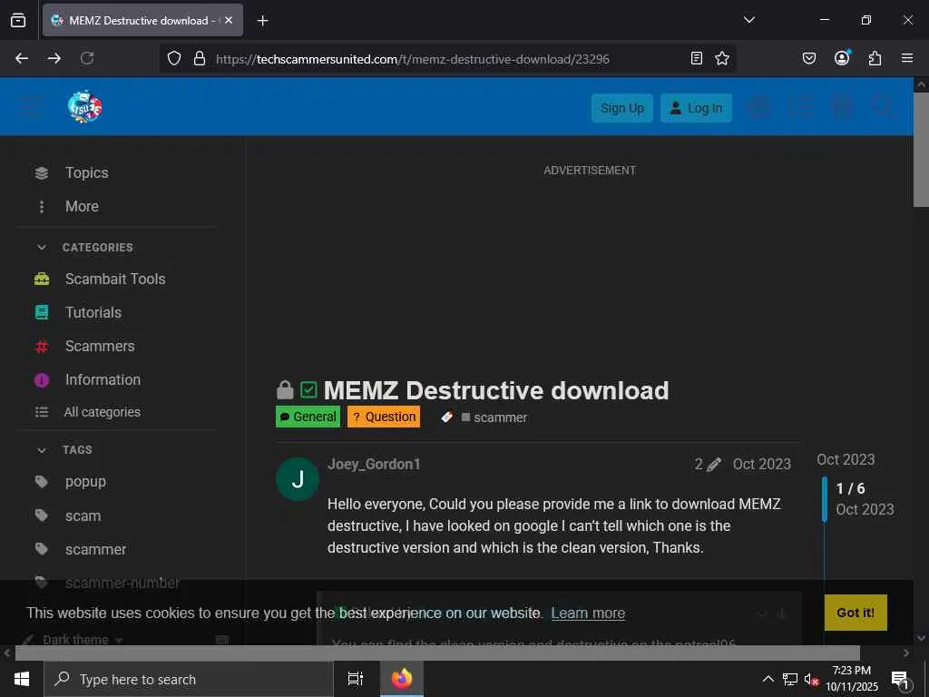Go to Tutorials category
This screenshot has height=697, width=929.
93,312
